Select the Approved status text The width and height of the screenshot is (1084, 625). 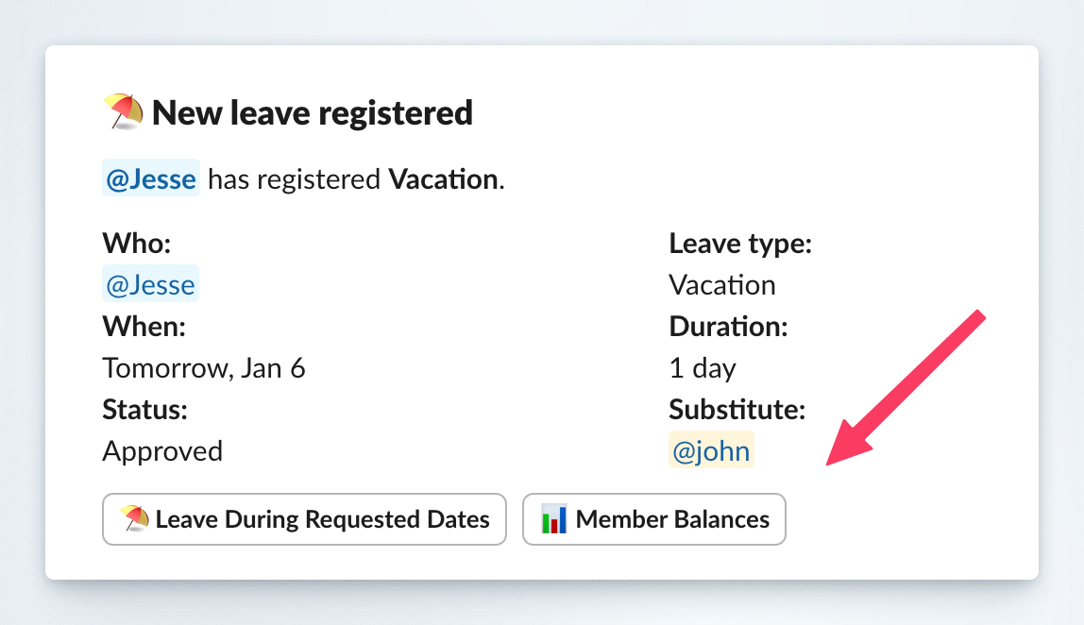(162, 450)
